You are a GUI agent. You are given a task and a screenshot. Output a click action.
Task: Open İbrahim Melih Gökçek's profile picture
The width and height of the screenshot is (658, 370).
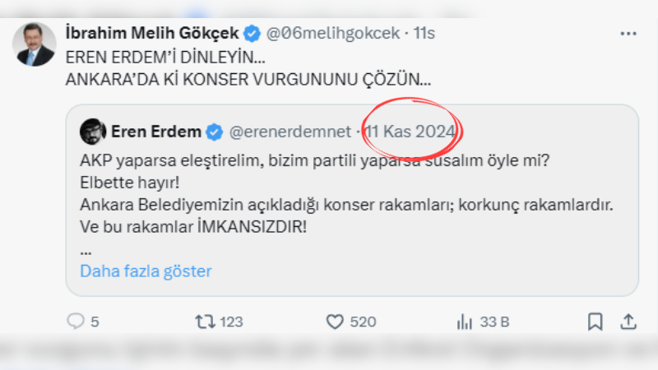(35, 46)
